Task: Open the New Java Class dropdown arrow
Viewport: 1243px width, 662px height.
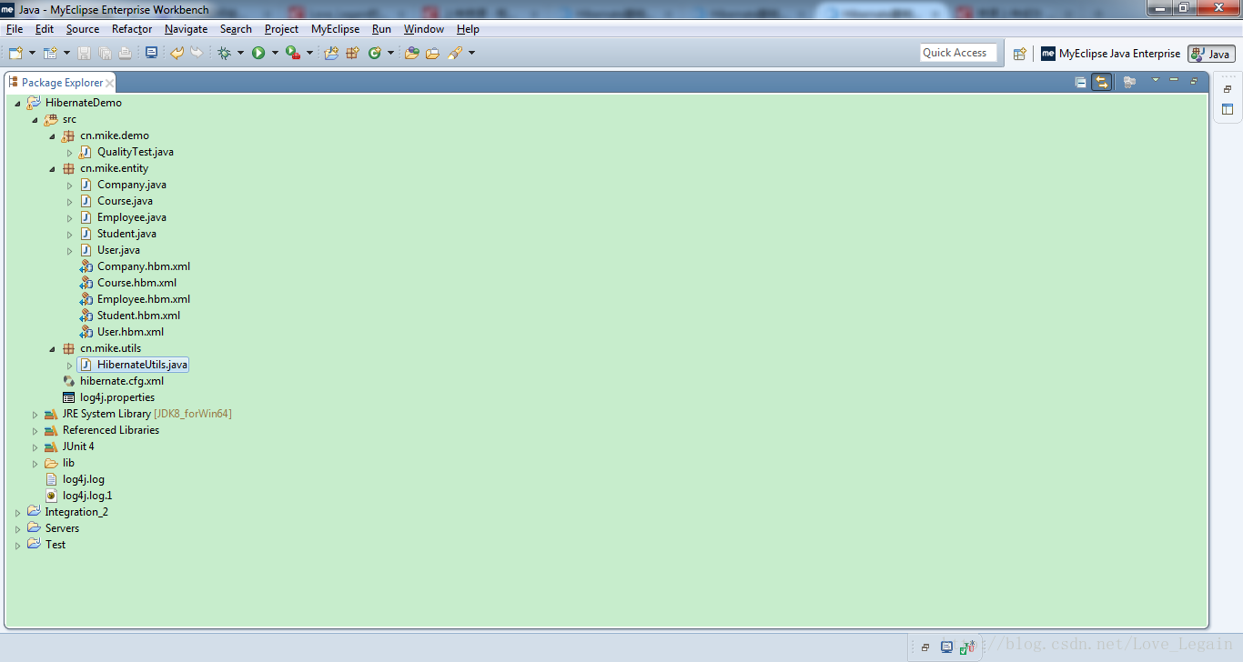Action: click(390, 53)
